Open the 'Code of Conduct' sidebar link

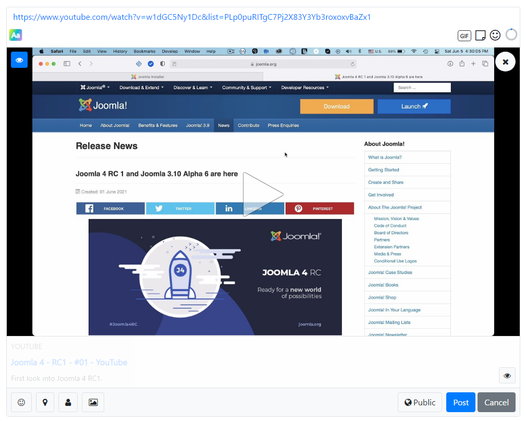pos(390,226)
